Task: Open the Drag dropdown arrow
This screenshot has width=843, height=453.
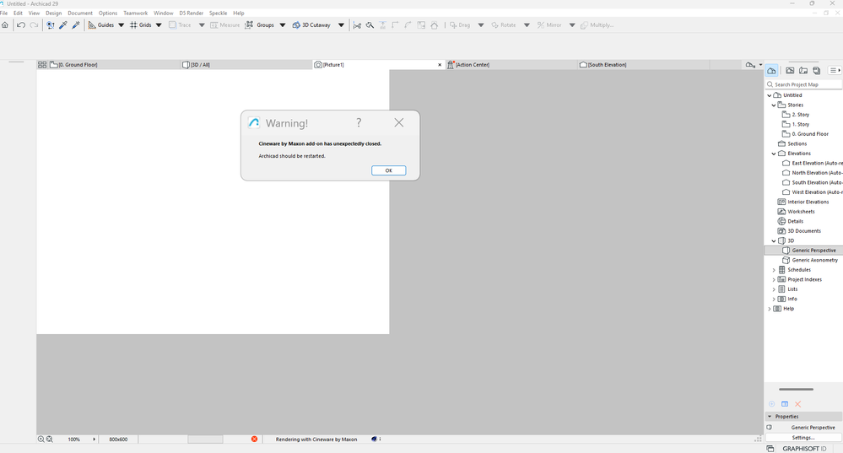Action: [481, 24]
